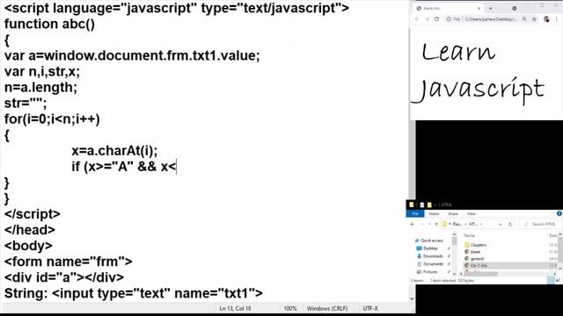
Task: Click the '</script>' line
Action: pyautogui.click(x=32, y=214)
